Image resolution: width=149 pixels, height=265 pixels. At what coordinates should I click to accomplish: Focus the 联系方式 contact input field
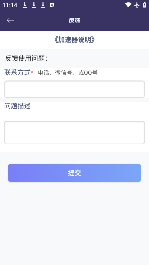74,89
